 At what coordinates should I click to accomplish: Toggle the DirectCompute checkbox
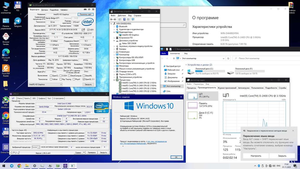[x=69, y=76]
